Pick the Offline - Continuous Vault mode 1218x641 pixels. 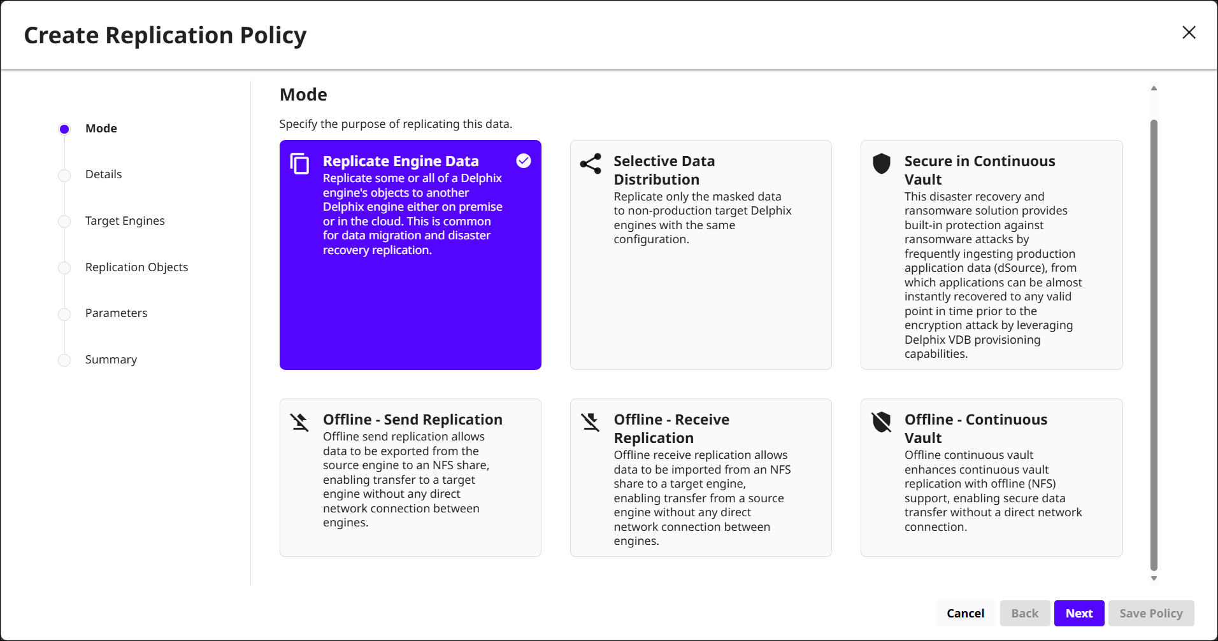click(x=991, y=477)
